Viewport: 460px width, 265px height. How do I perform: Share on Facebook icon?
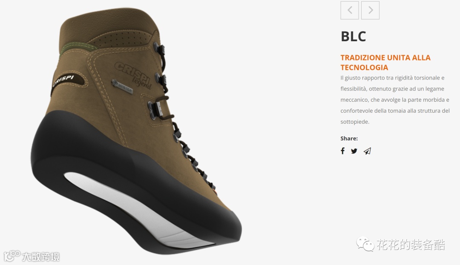342,151
